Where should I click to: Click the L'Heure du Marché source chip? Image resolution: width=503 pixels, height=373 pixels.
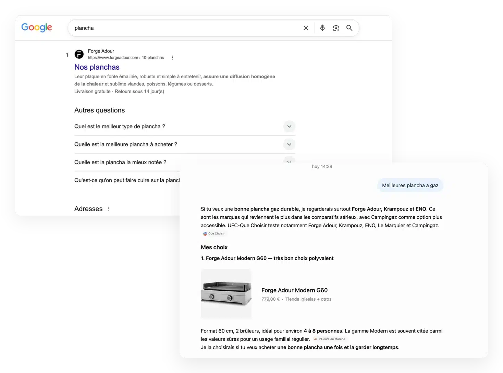pos(330,339)
